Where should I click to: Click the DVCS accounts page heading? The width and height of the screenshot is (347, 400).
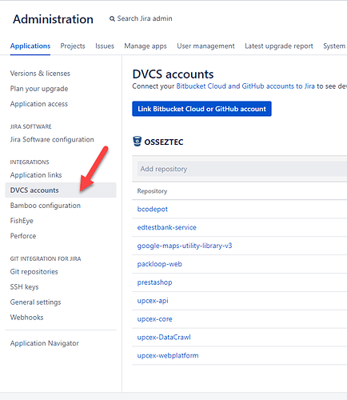pyautogui.click(x=173, y=74)
